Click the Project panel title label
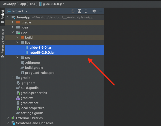161x126 pixels. pyautogui.click(x=18, y=11)
